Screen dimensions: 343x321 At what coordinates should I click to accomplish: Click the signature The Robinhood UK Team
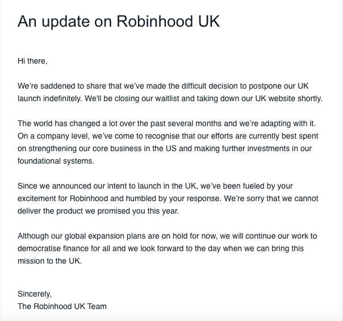[62, 306]
